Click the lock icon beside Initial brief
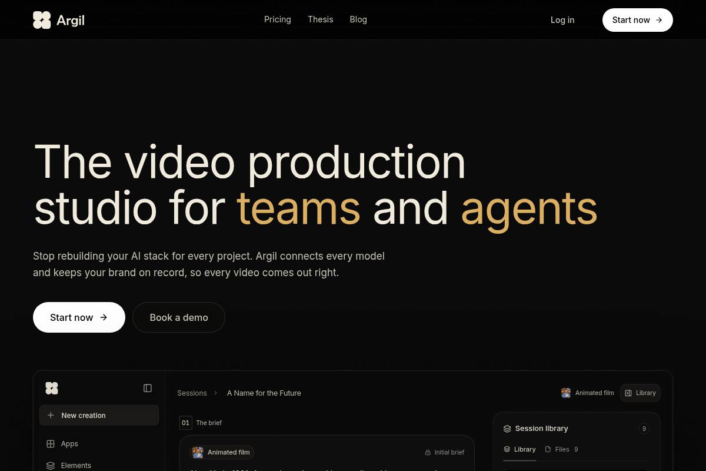Image resolution: width=706 pixels, height=471 pixels. [x=428, y=453]
